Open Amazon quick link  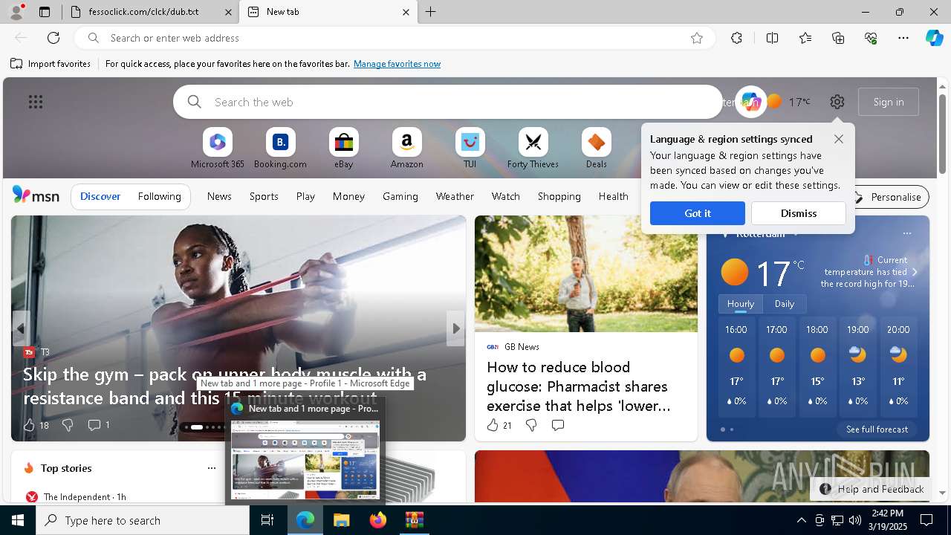(x=406, y=149)
